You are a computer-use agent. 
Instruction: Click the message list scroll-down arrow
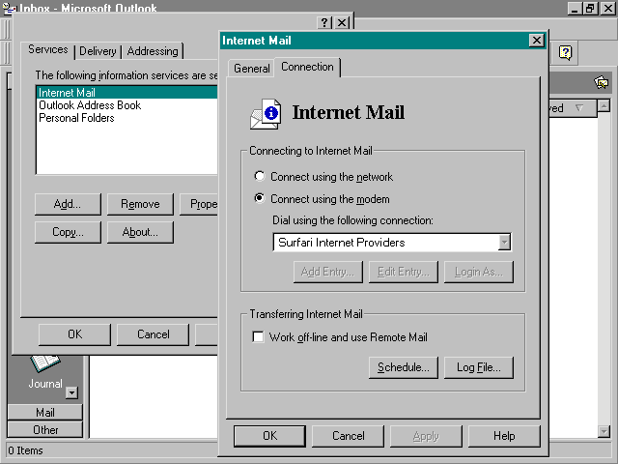click(x=604, y=431)
